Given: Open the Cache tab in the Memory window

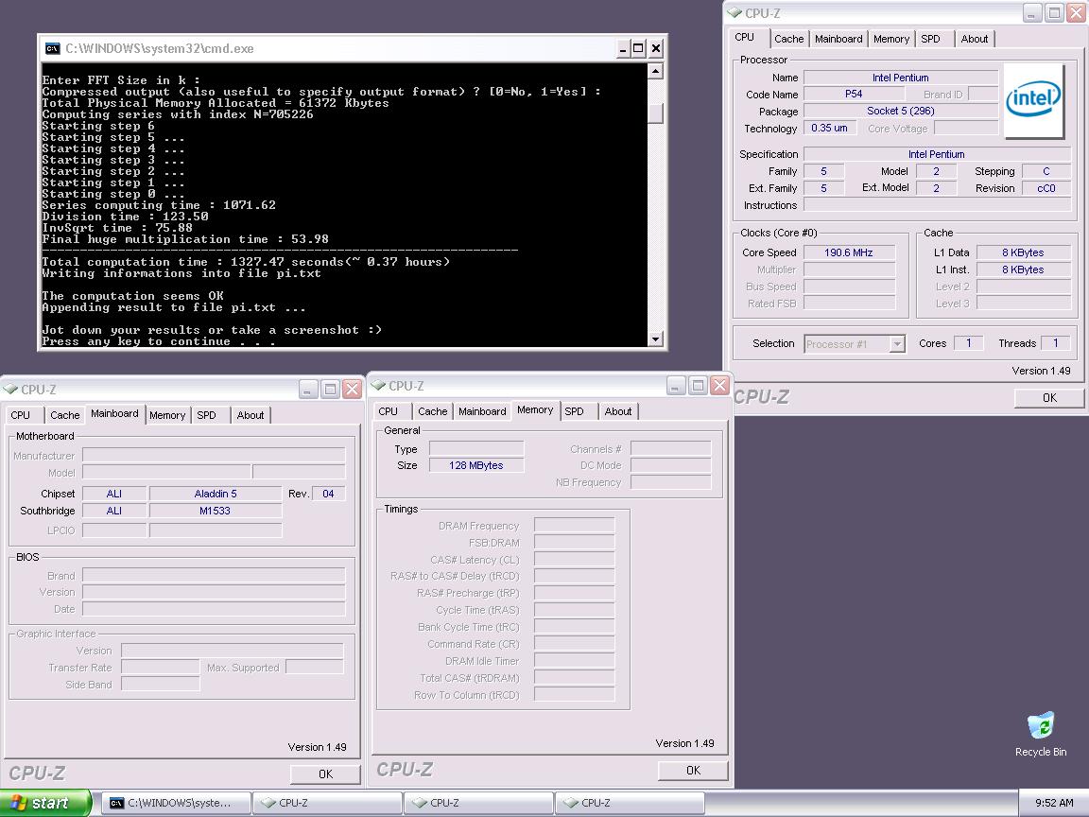Looking at the screenshot, I should click(x=433, y=411).
